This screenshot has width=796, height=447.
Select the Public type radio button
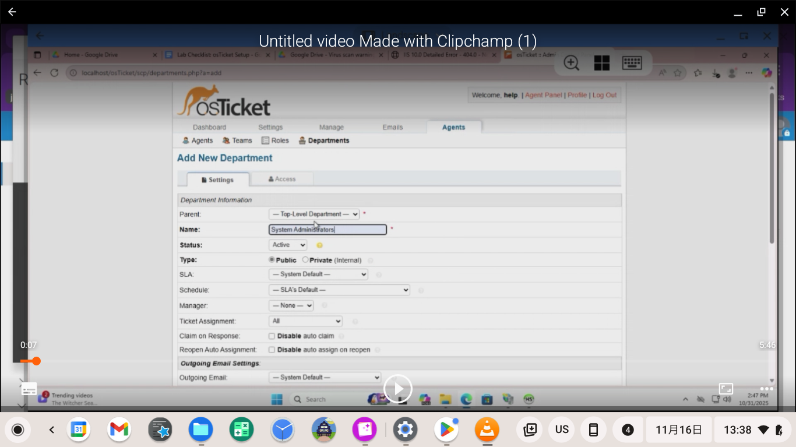tap(272, 260)
